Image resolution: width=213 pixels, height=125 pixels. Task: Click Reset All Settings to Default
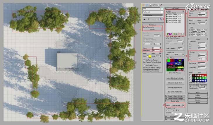tap(175, 78)
